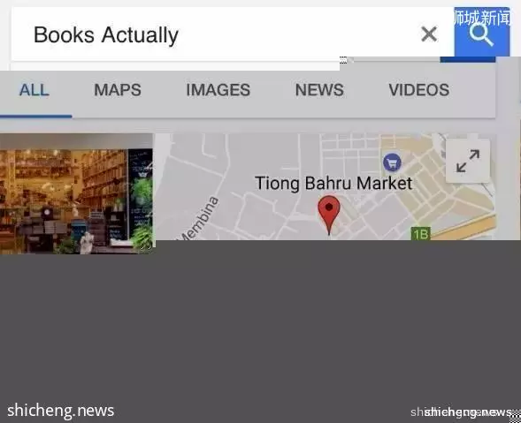This screenshot has height=423, width=521.
Task: Go to the NEWS tab
Action: [319, 90]
